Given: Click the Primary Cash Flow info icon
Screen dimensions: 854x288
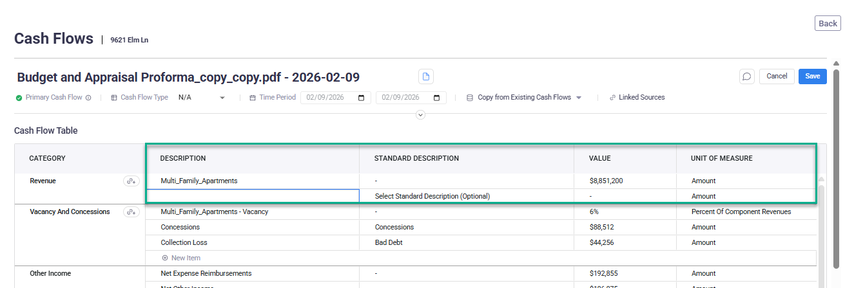Looking at the screenshot, I should point(88,98).
